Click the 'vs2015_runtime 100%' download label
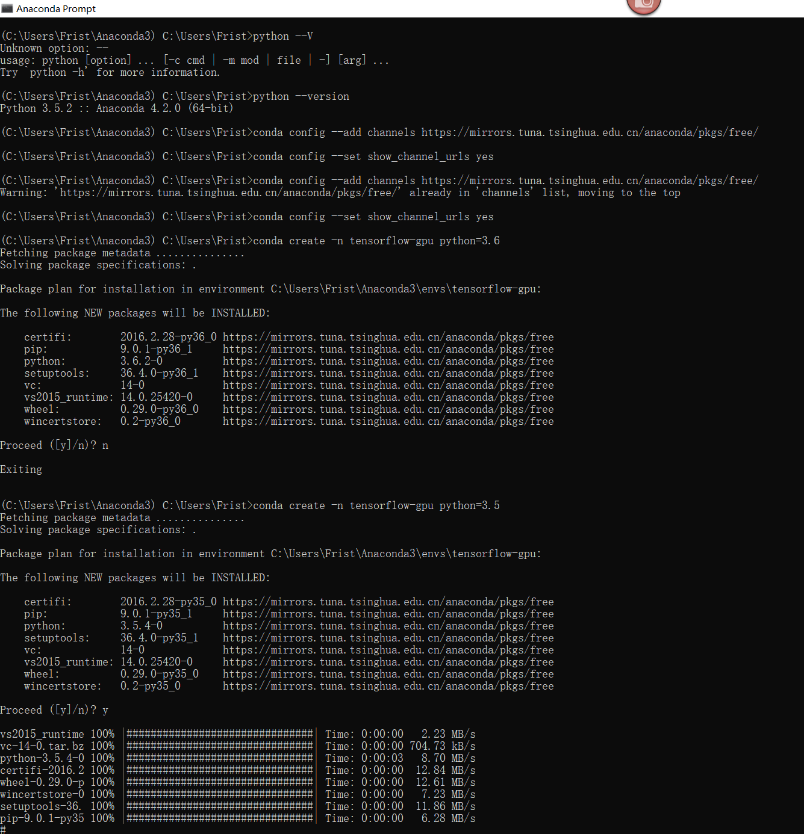This screenshot has width=804, height=834. click(57, 734)
